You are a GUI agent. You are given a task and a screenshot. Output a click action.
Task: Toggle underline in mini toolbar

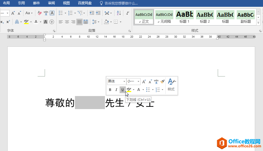[x=122, y=90]
